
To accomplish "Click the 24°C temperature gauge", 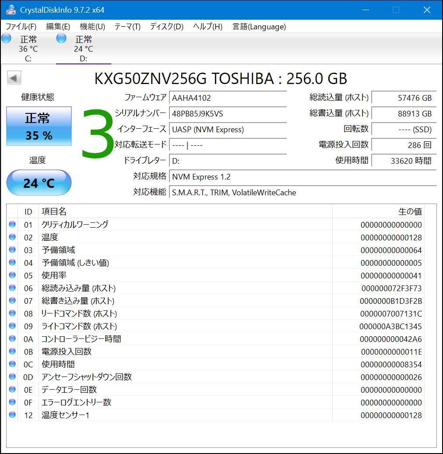I will [x=39, y=183].
